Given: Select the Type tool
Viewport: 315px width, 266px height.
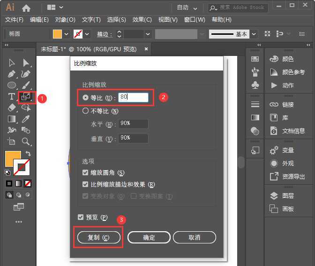Looking at the screenshot, I should click(x=12, y=97).
